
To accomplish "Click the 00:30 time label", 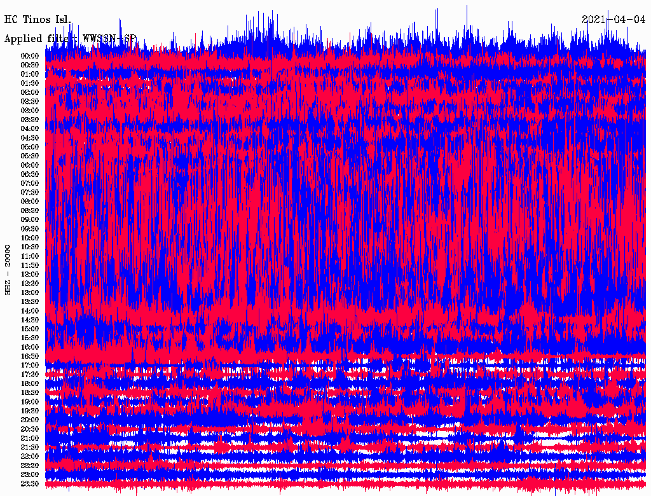I will tap(30, 65).
